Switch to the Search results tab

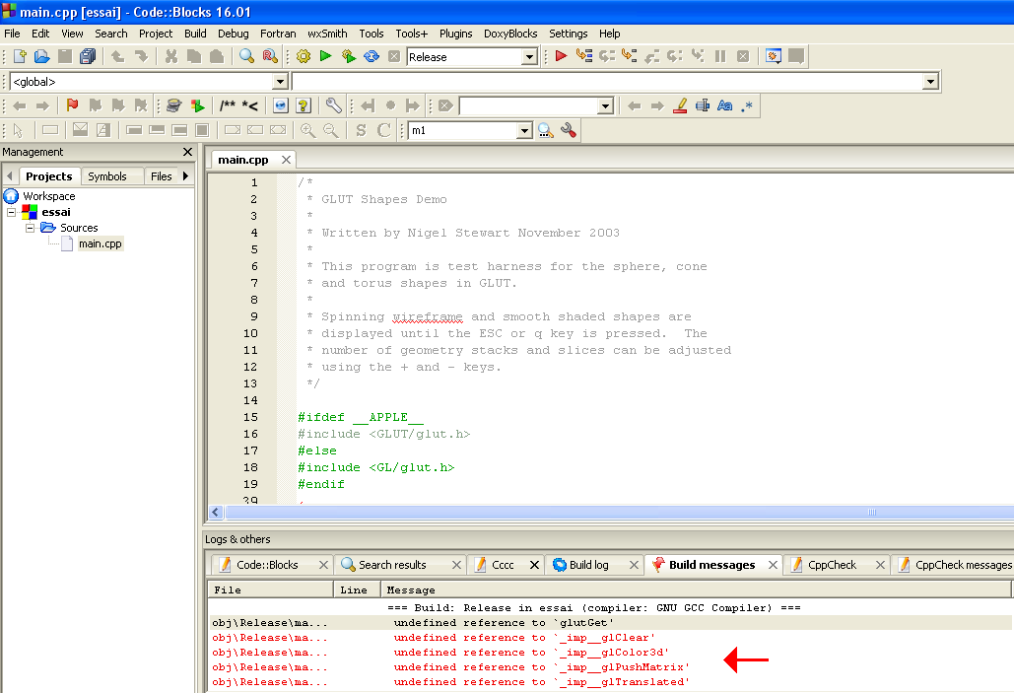[392, 565]
